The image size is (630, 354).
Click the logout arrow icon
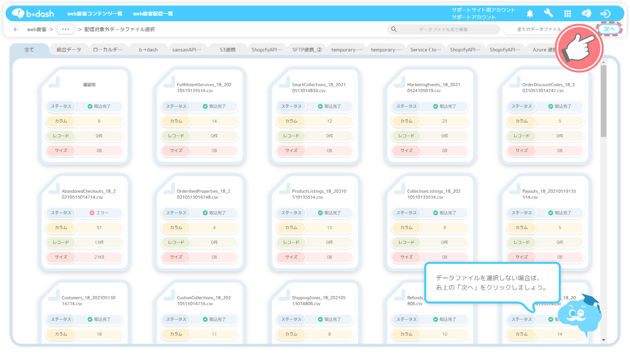pyautogui.click(x=605, y=14)
